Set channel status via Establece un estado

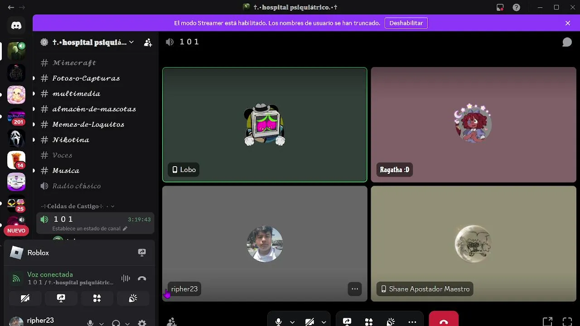pos(90,229)
